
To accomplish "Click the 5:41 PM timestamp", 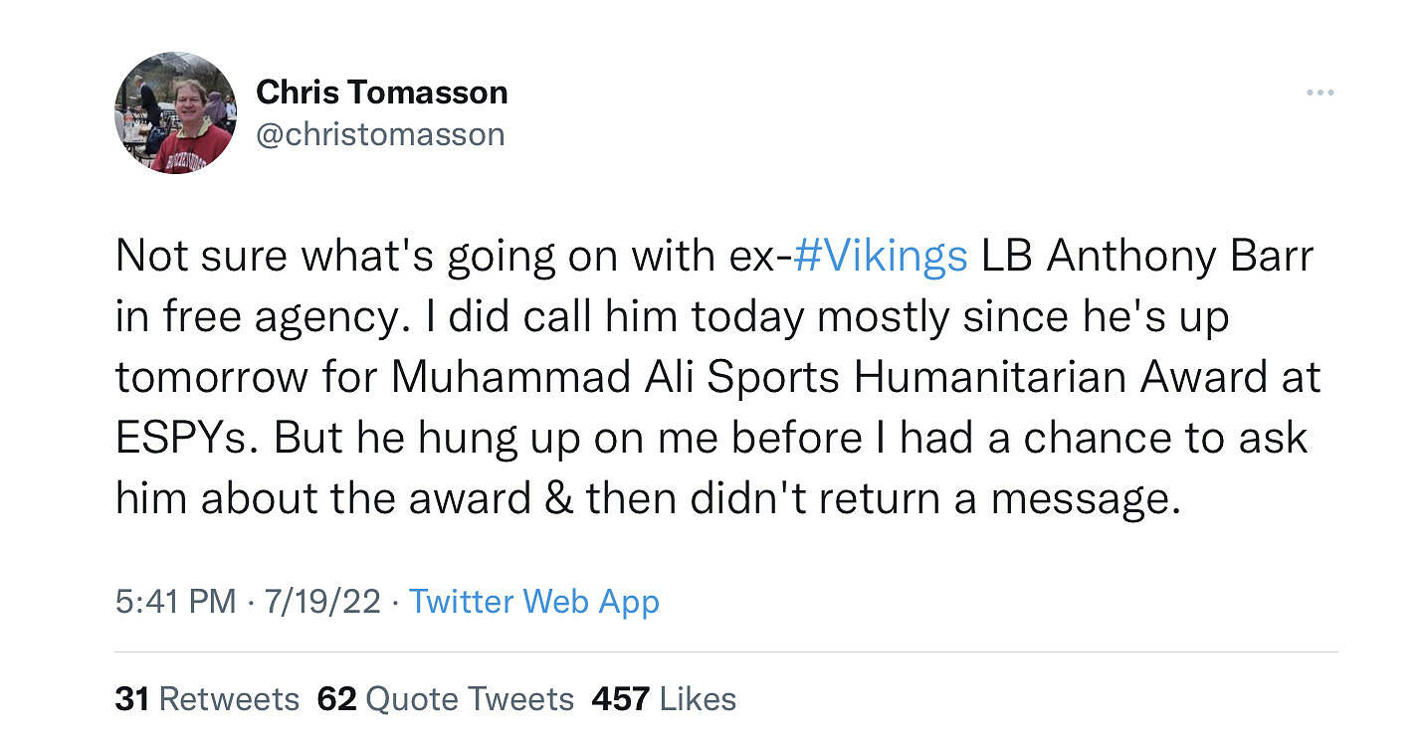I will point(175,601).
